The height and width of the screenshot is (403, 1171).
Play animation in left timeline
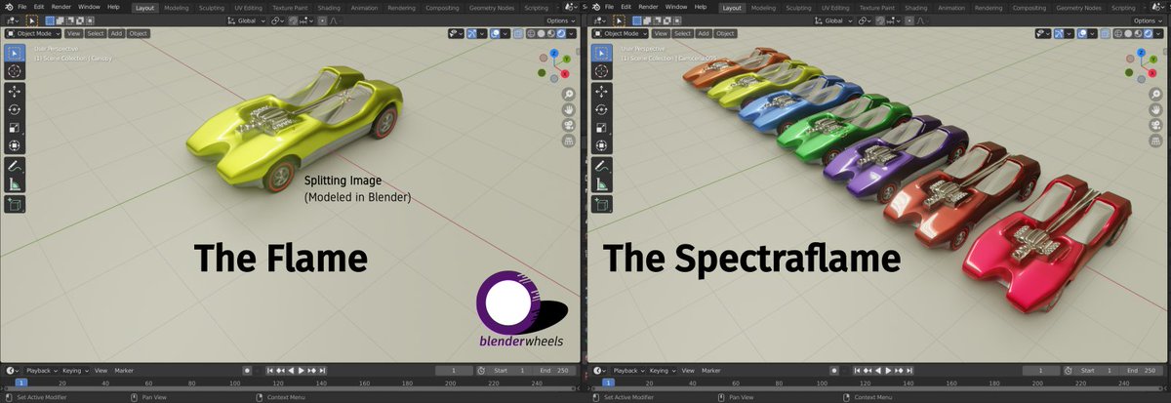click(x=301, y=371)
